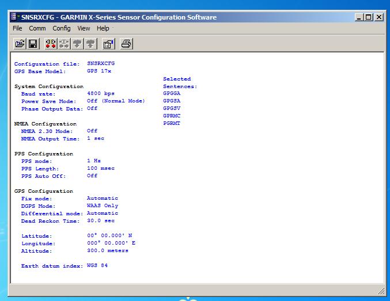
Task: Click the '30.0 sec' dead reckon value
Action: tap(101, 221)
